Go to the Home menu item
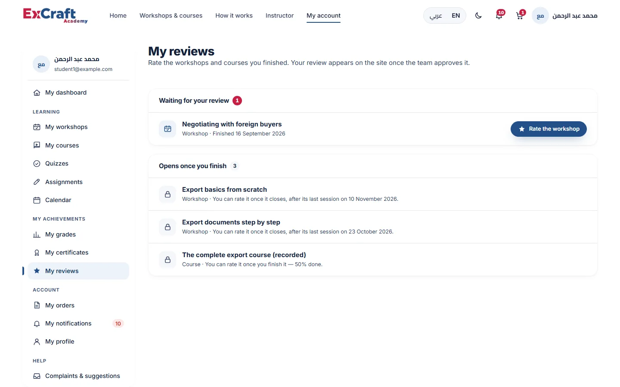This screenshot has height=387, width=620. pos(118,15)
